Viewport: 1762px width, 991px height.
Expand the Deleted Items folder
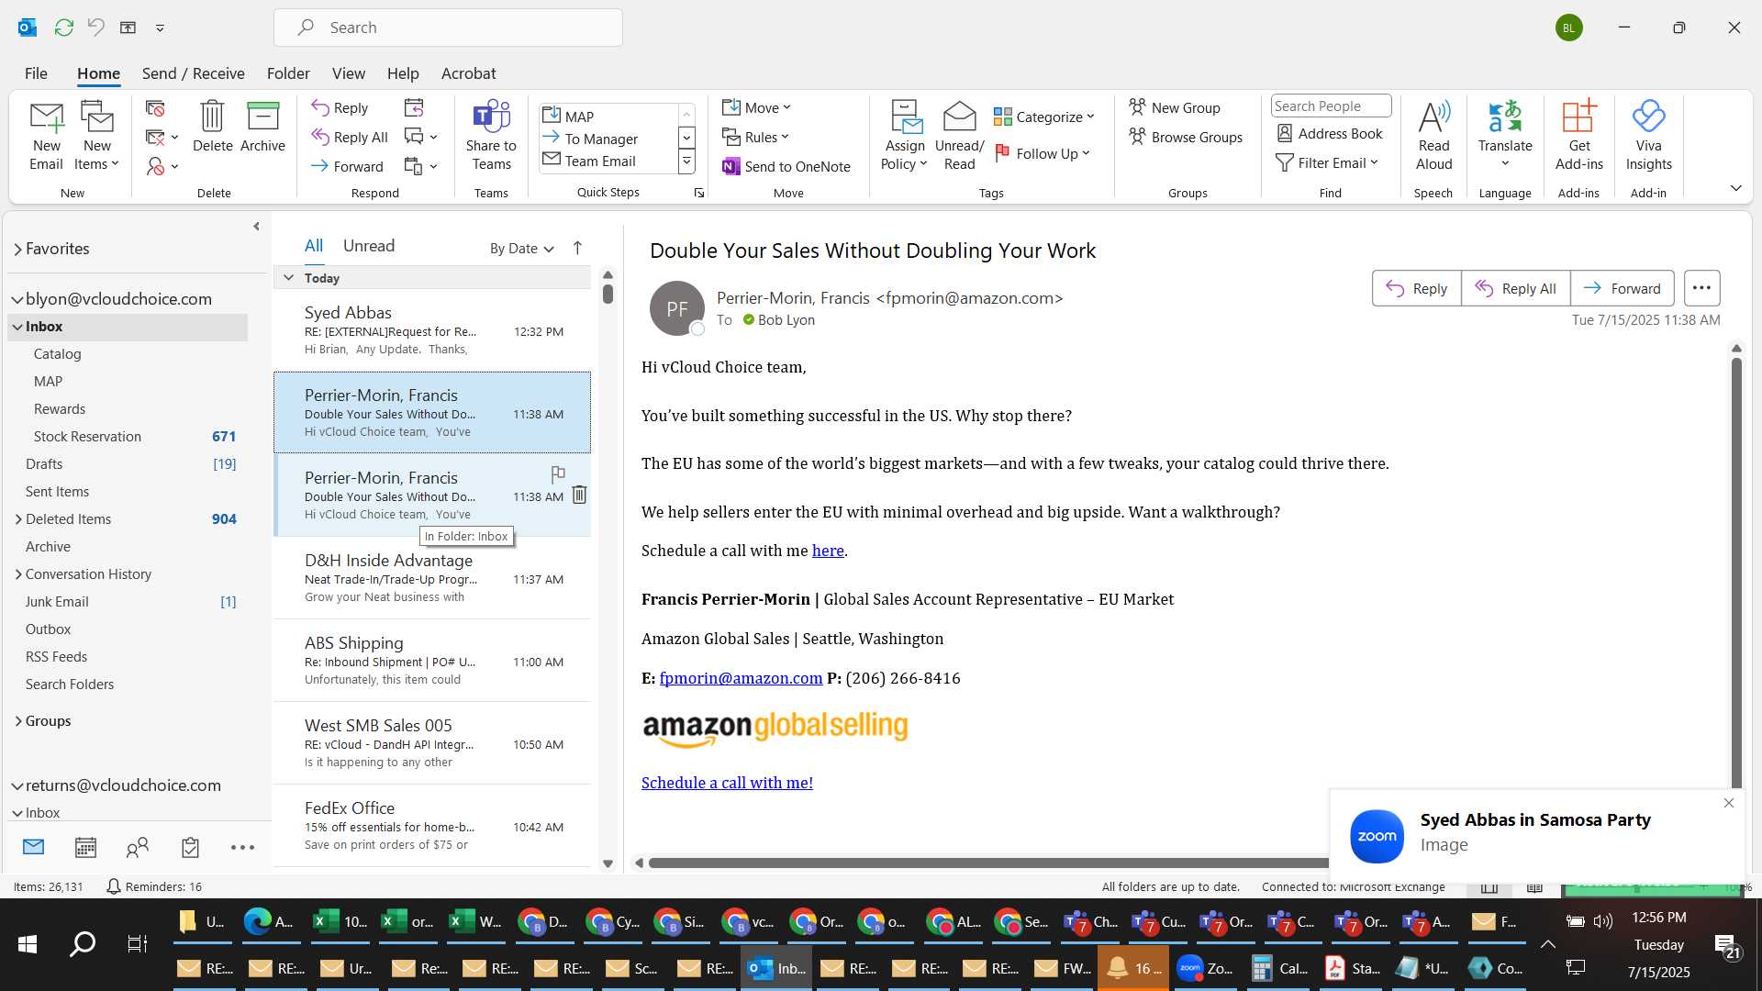coord(18,519)
